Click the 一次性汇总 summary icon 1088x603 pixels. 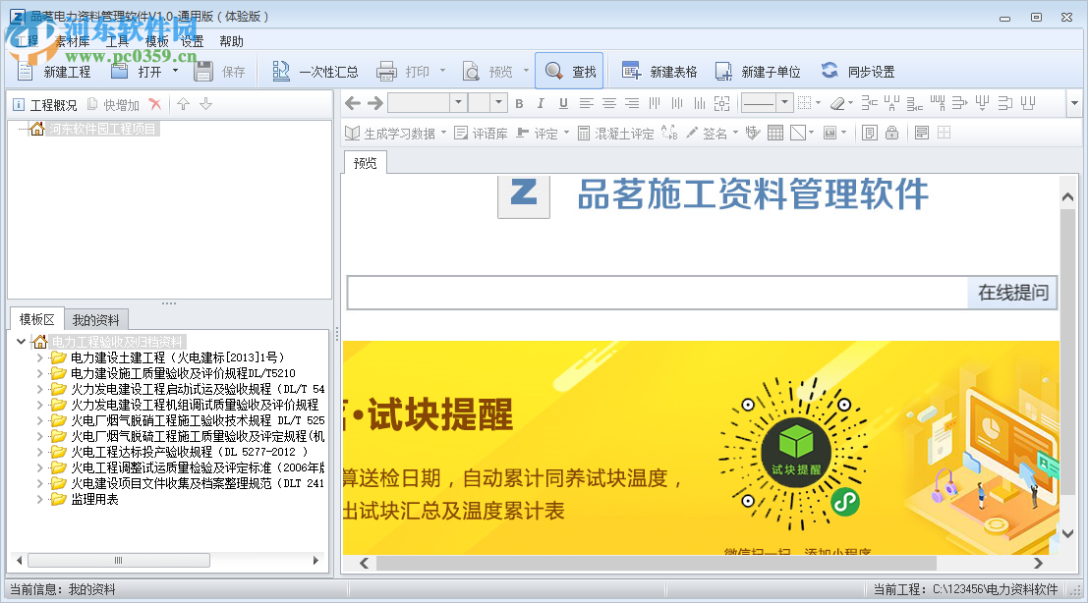click(x=281, y=71)
